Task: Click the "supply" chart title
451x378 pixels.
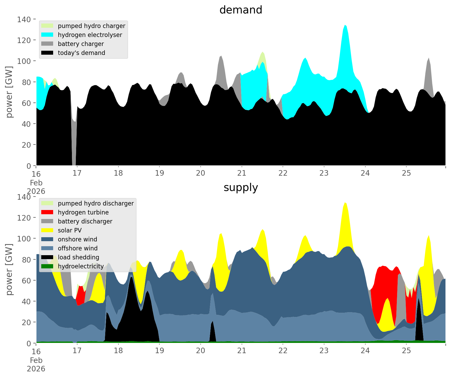Action: tap(241, 188)
